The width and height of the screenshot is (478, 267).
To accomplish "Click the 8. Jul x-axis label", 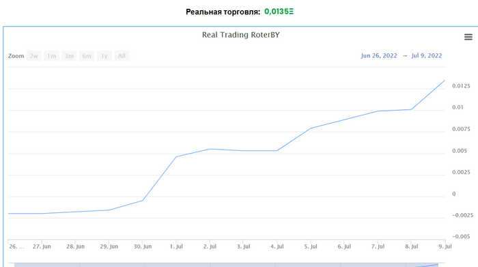I will [411, 247].
